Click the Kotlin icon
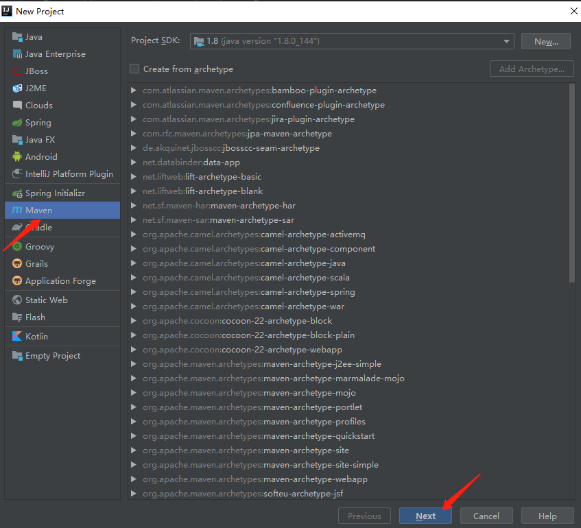This screenshot has height=528, width=581. tap(17, 336)
